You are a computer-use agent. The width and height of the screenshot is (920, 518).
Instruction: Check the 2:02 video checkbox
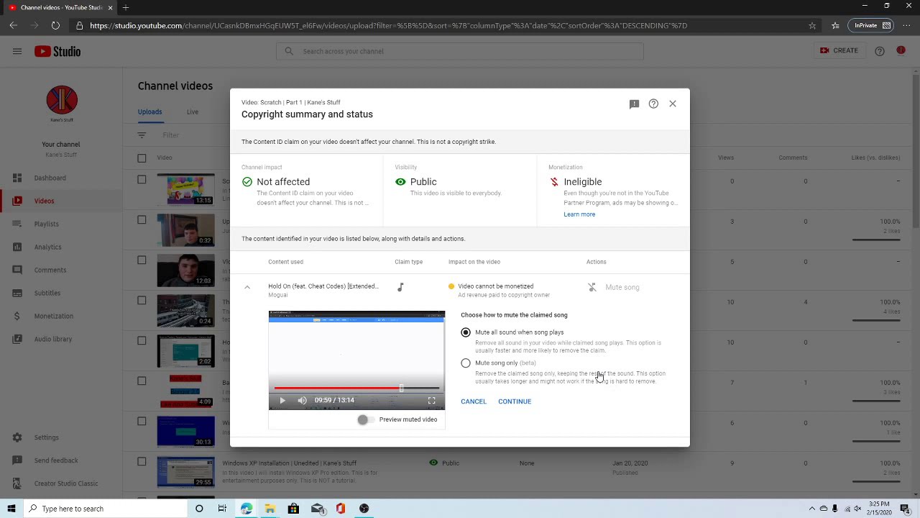pos(142,341)
